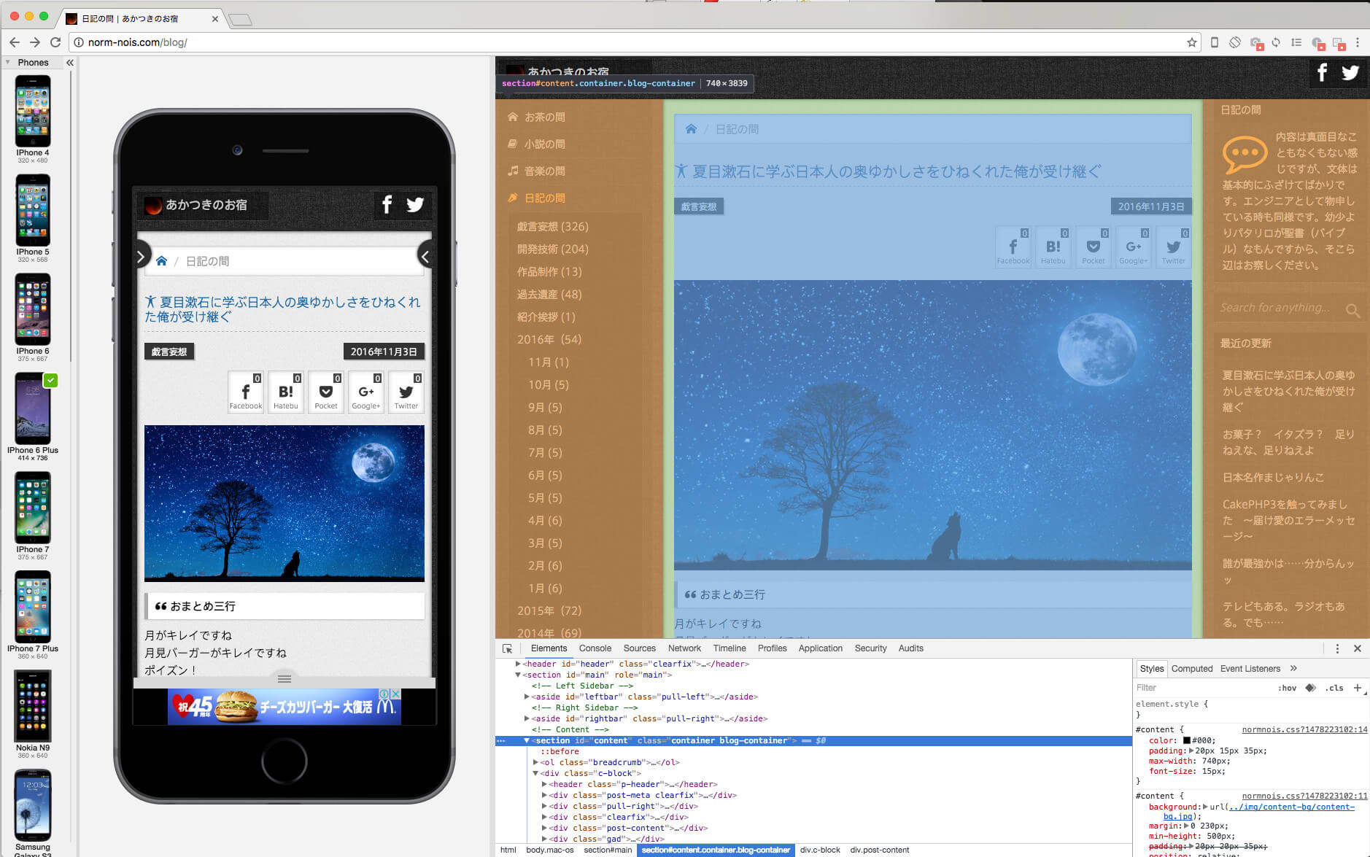Viewport: 1370px width, 857px height.
Task: Click the Pocket share button in the phone preview
Action: [x=326, y=392]
